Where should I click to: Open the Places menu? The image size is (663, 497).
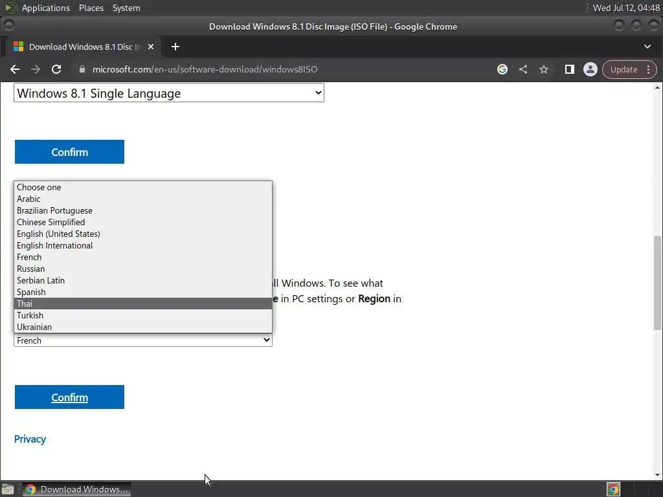(x=91, y=8)
